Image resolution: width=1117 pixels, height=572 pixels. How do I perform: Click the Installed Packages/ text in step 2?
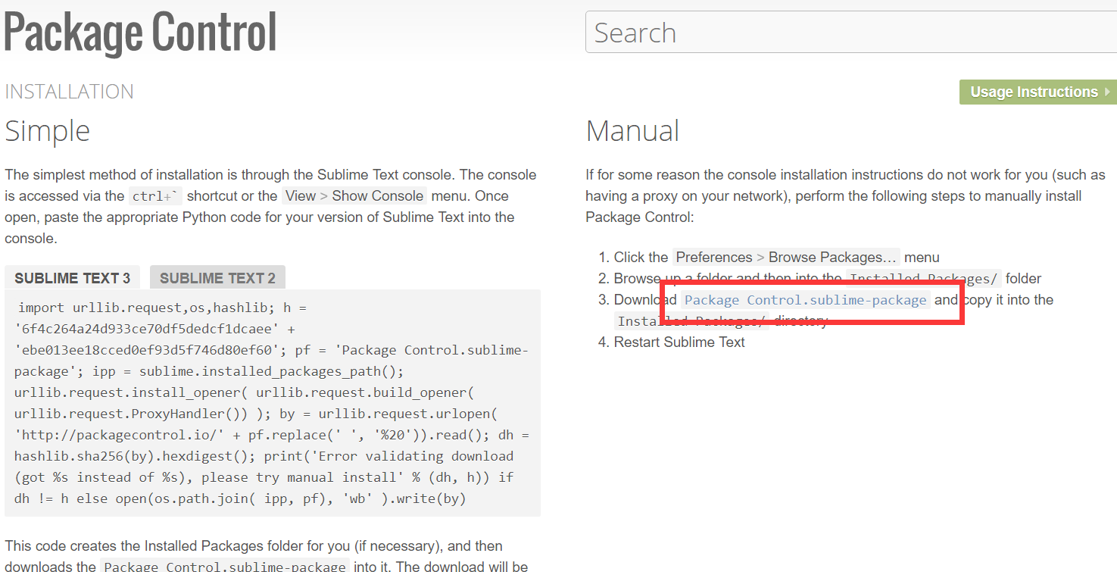(x=923, y=279)
